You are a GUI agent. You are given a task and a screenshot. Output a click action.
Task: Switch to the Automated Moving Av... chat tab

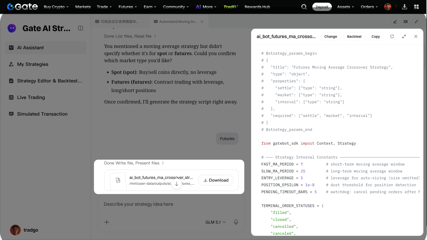pyautogui.click(x=179, y=22)
